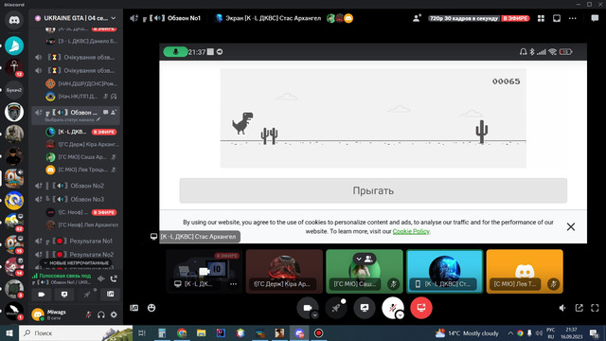606x341 pixels.
Task: Open the Букин2 server icon
Action: (14, 90)
